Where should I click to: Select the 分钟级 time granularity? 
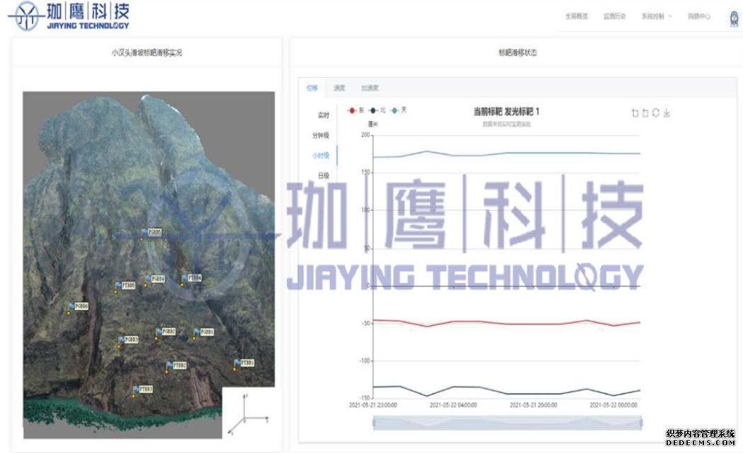click(x=322, y=135)
